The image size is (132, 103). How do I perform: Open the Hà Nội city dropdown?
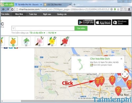point(52,33)
